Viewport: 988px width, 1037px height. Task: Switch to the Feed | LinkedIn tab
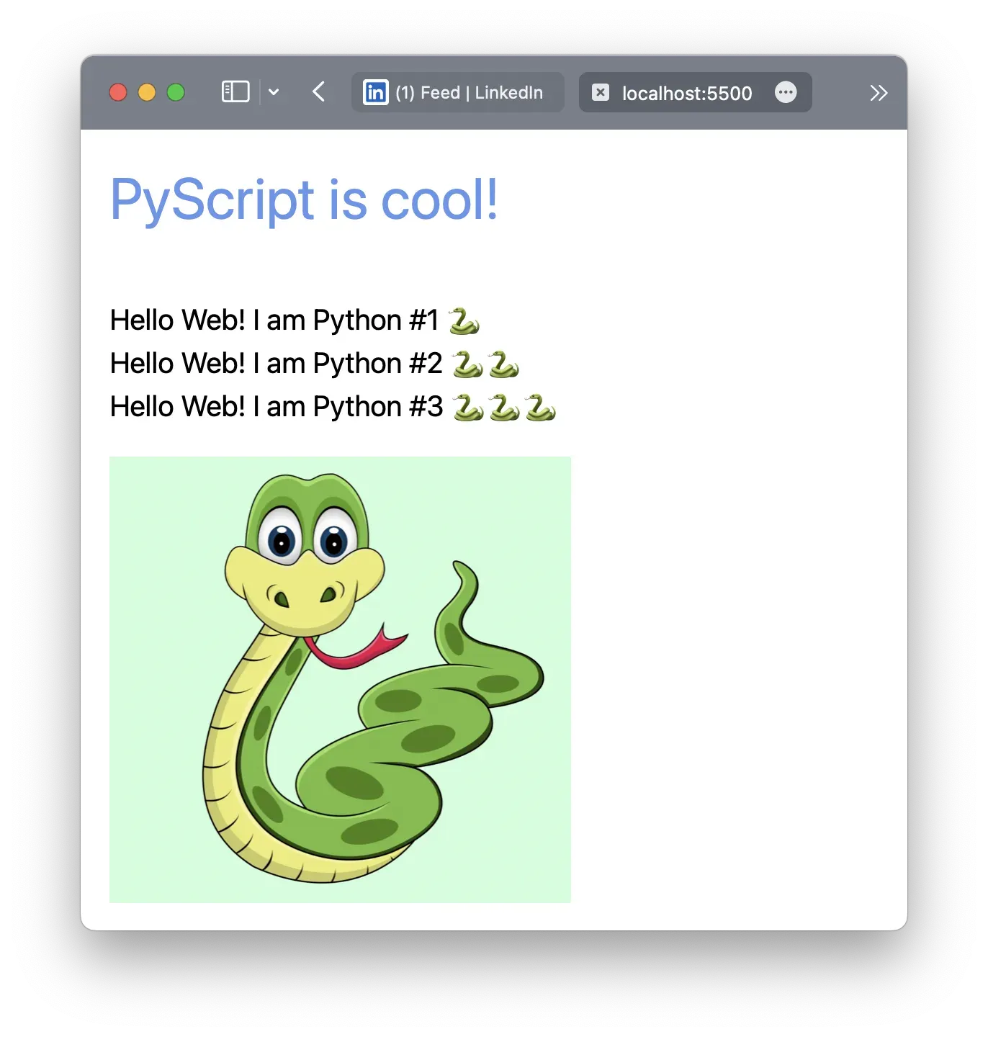click(458, 92)
